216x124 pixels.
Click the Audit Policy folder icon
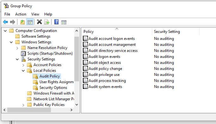tap(35, 76)
